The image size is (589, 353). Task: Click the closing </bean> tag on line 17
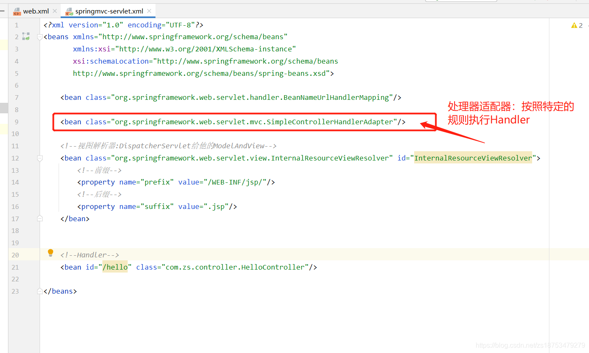pyautogui.click(x=75, y=219)
